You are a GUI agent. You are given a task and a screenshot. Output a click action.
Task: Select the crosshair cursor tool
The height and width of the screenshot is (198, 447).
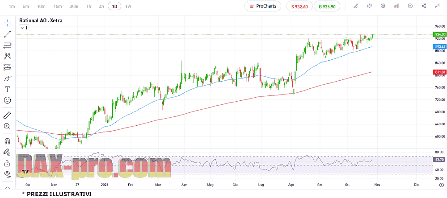point(8,23)
